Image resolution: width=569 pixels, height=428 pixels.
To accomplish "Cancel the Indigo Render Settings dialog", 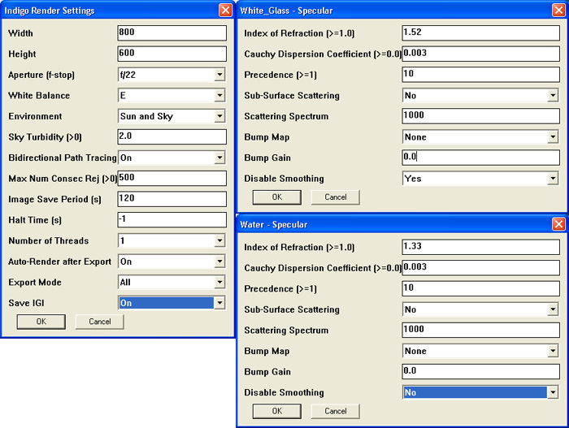I will (100, 322).
